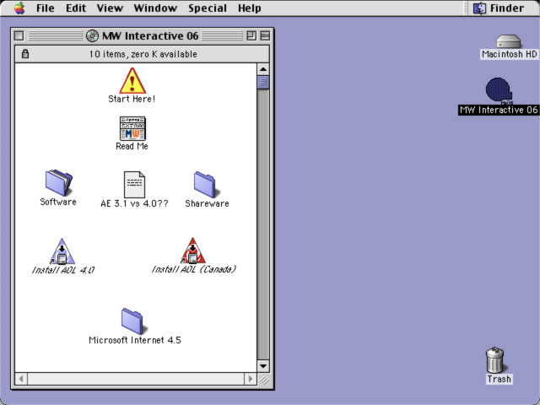Open the Special menu
540x405 pixels.
coord(208,8)
